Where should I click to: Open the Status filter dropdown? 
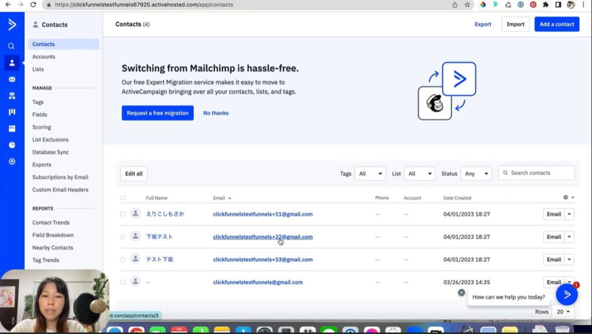click(476, 173)
